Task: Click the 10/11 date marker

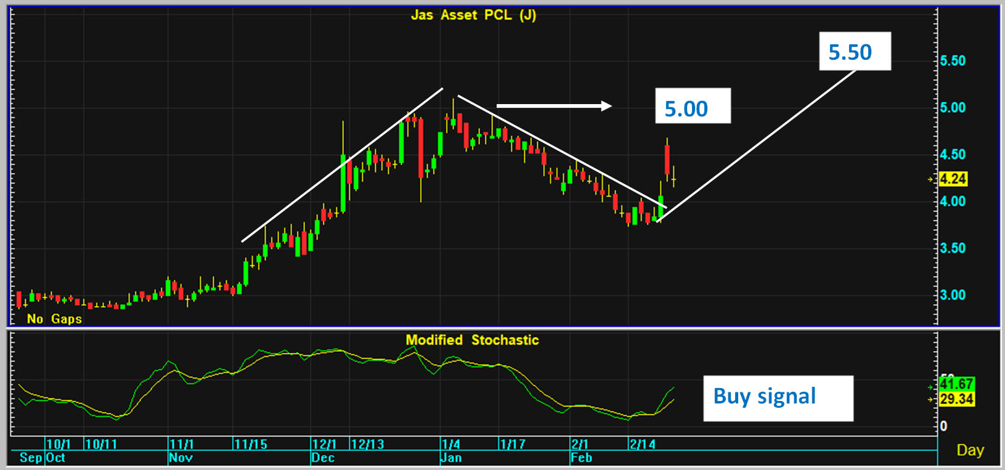Action: click(101, 444)
